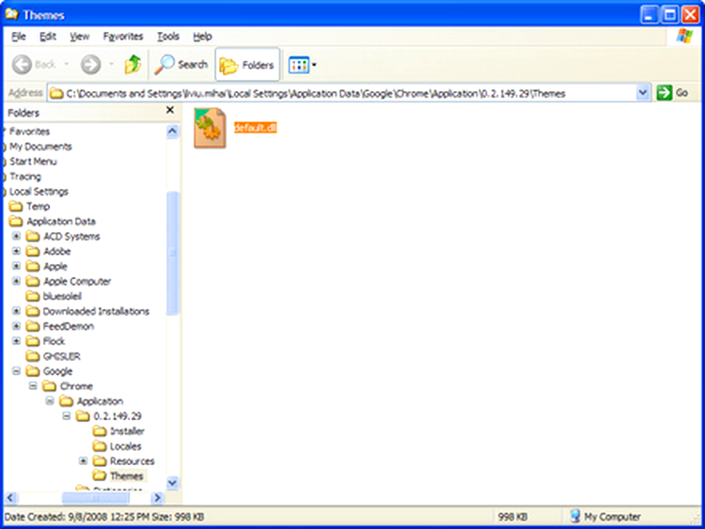Select My Documents in folder tree

40,147
